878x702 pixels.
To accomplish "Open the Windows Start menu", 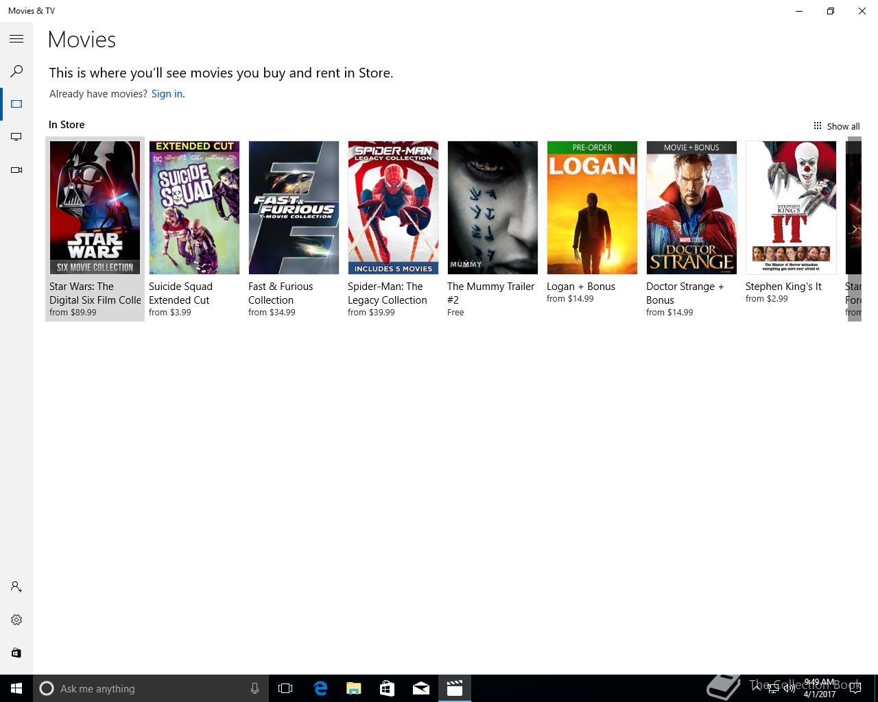I will pyautogui.click(x=16, y=688).
